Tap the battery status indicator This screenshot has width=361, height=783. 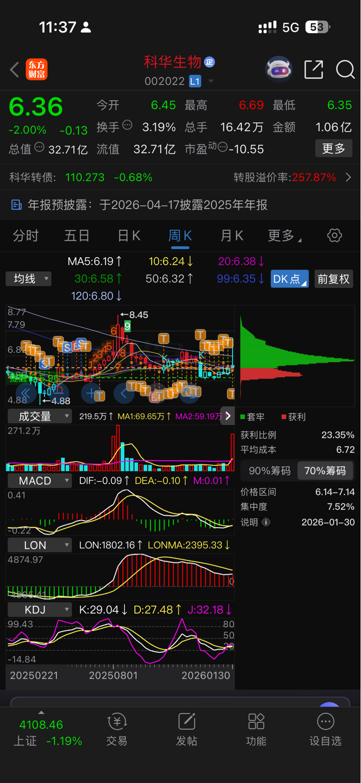[x=317, y=27]
